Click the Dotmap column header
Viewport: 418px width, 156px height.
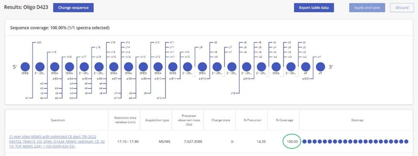(x=357, y=120)
